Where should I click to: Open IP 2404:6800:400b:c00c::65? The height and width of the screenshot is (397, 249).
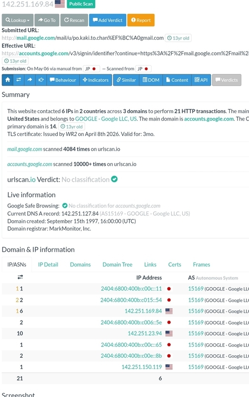click(131, 345)
